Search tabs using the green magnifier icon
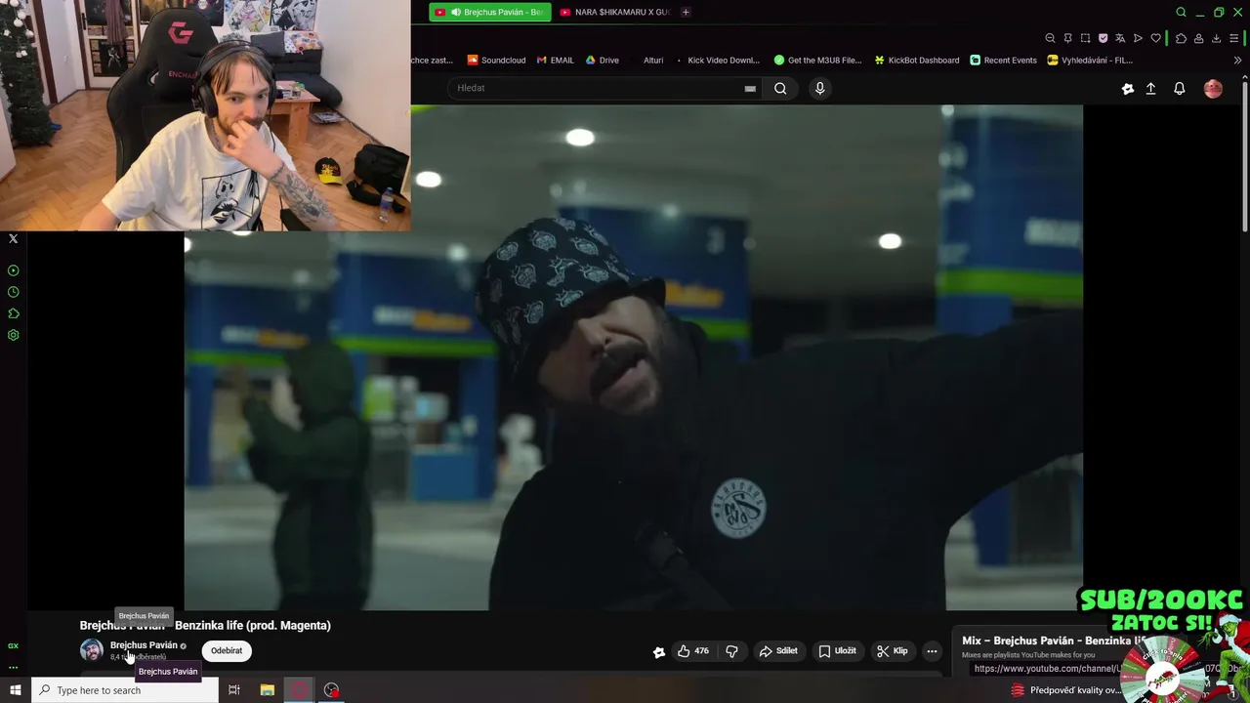 tap(1181, 13)
